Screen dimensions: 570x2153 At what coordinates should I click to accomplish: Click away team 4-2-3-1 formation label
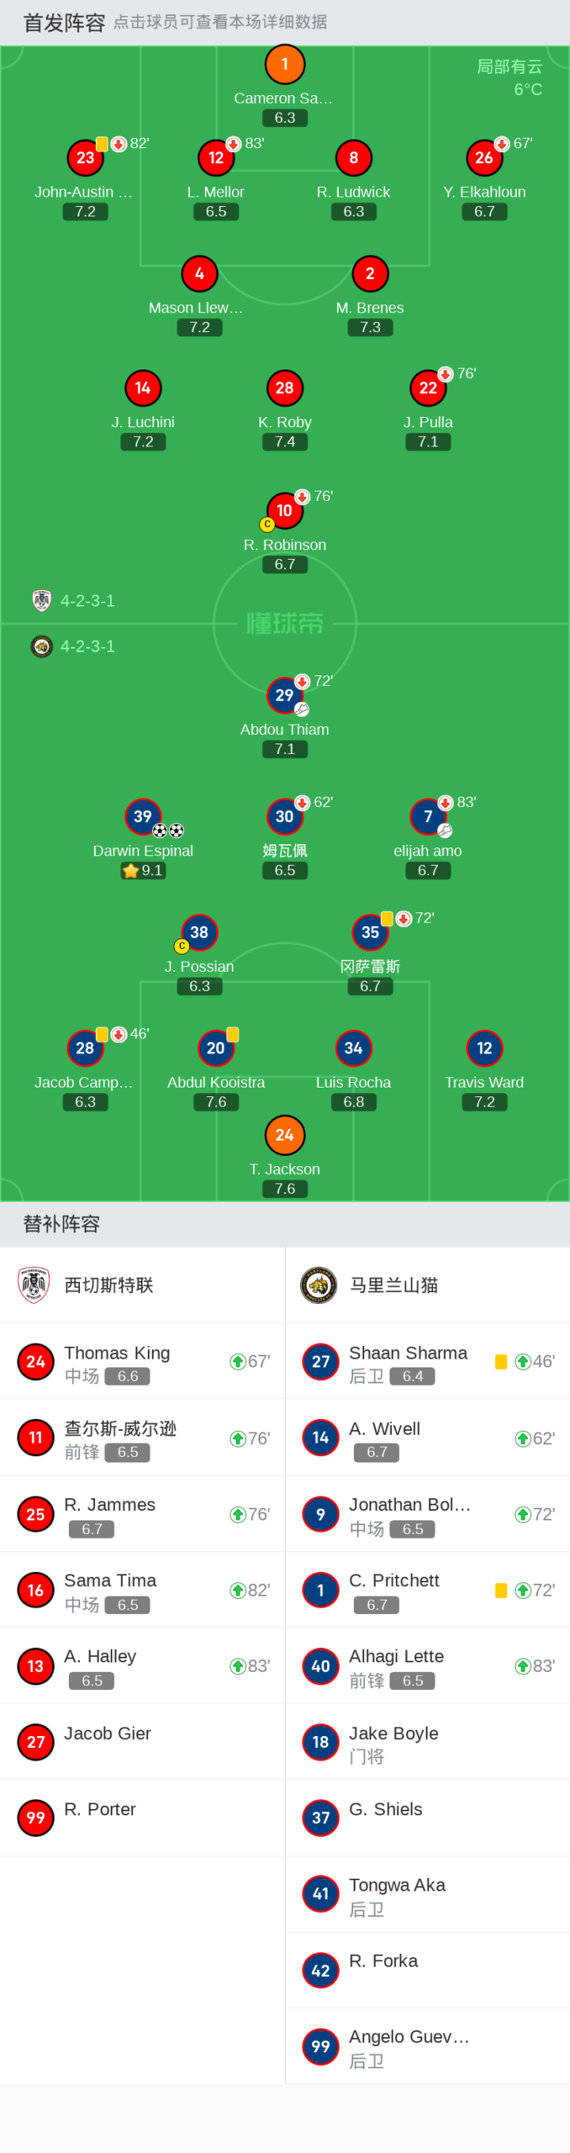88,646
